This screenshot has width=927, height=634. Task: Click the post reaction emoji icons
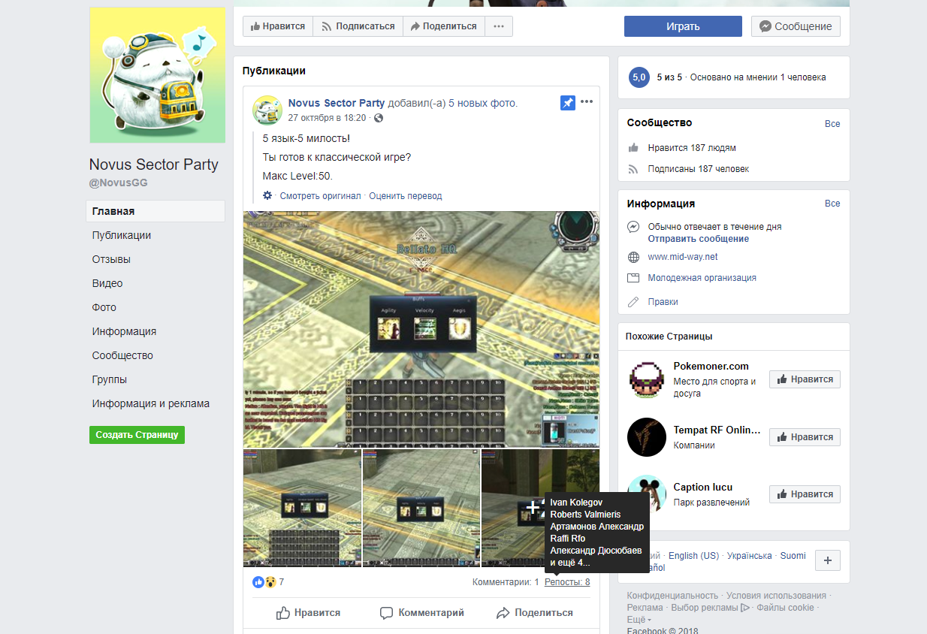point(264,582)
